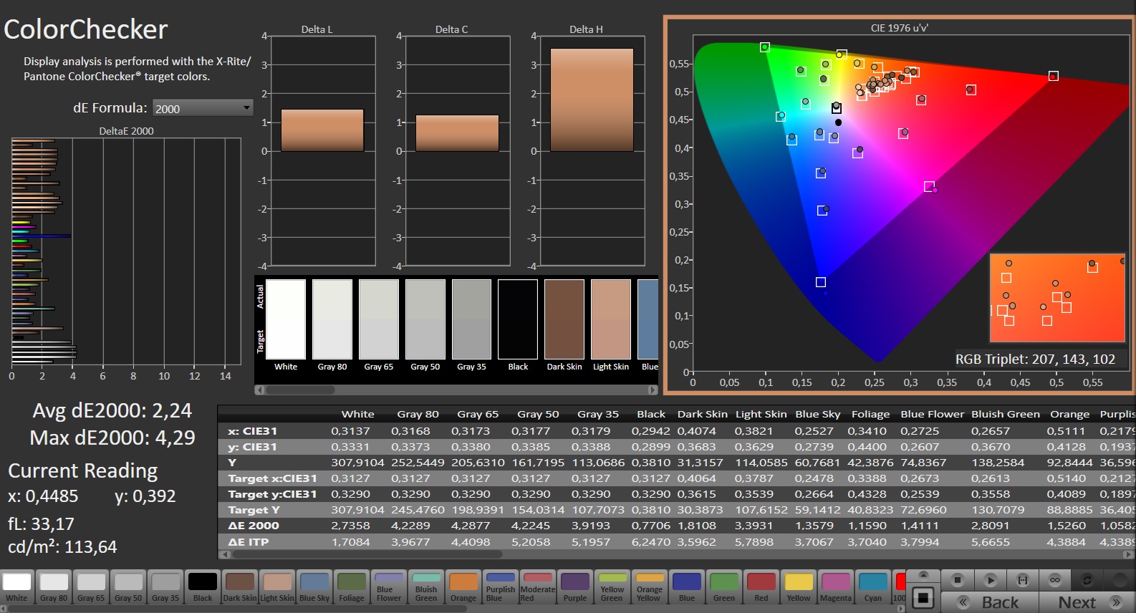This screenshot has height=613, width=1136.
Task: Select the Dark Skin swatch in bottom strip
Action: [x=239, y=587]
